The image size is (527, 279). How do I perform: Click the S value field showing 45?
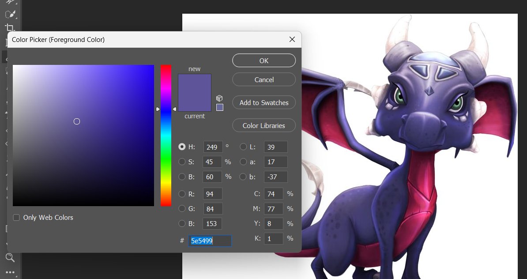[212, 162]
